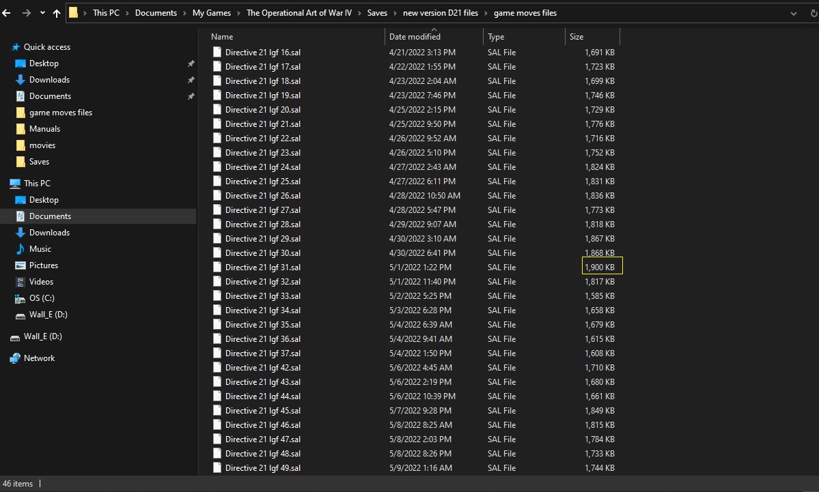
Task: Open Wall_E (D:) under This PC
Action: (x=48, y=315)
